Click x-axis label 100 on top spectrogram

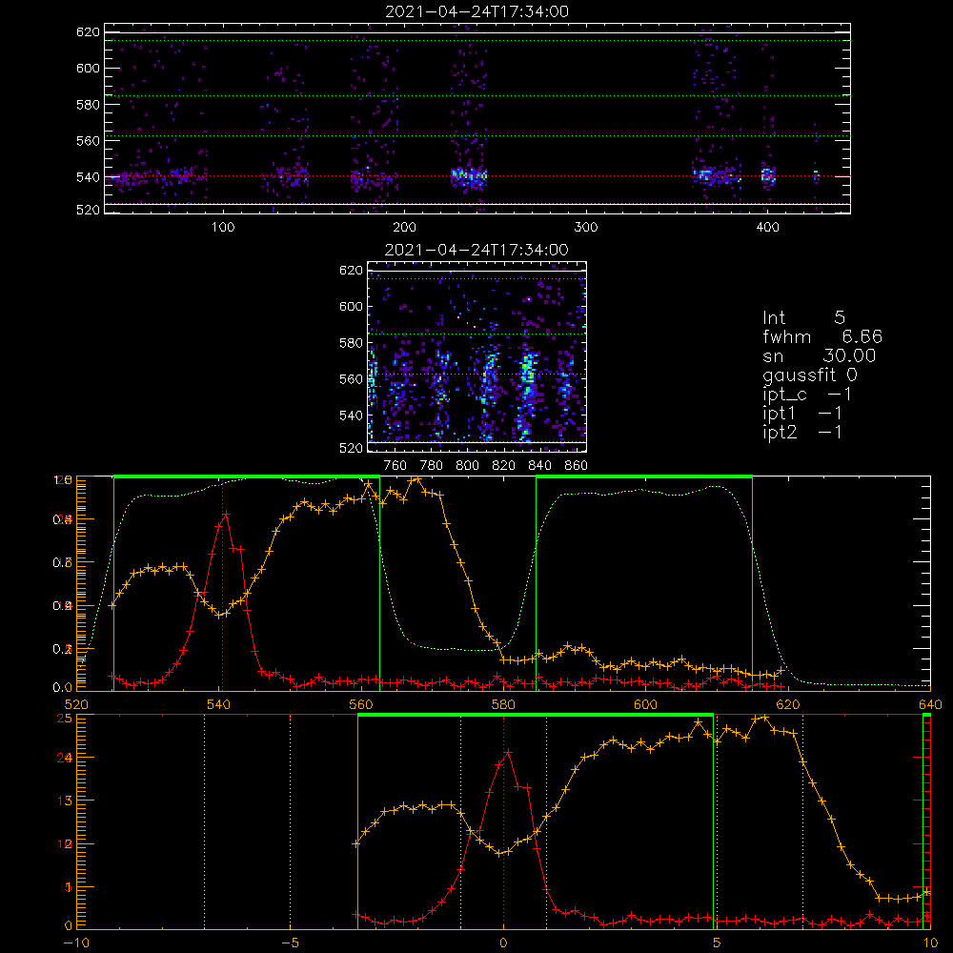[x=223, y=228]
